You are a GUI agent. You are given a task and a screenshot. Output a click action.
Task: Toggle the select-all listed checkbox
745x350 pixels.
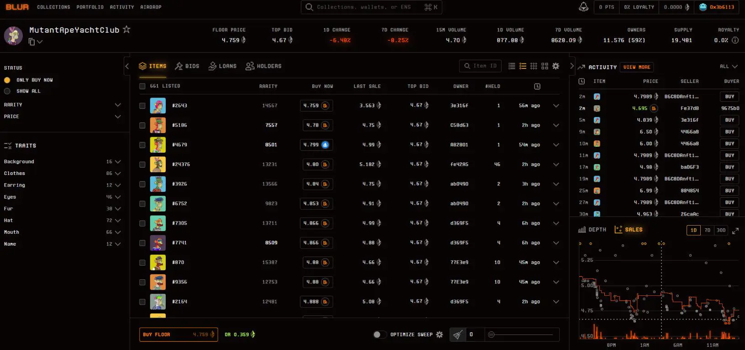click(x=142, y=86)
